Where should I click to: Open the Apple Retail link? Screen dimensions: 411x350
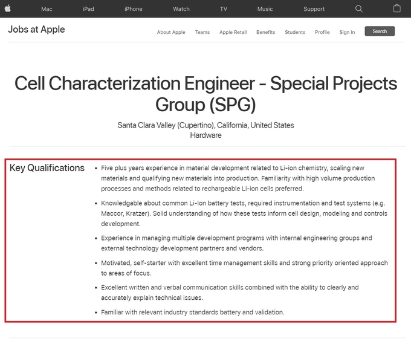click(233, 32)
